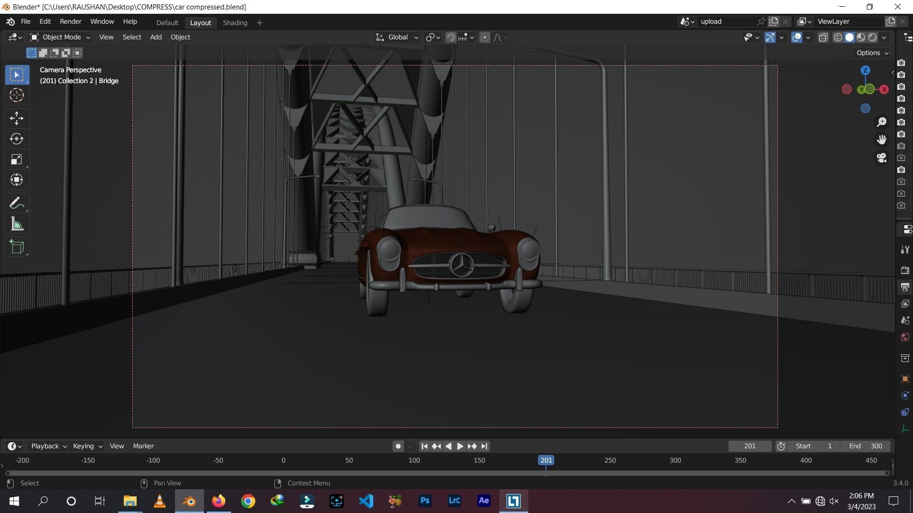Select the Scale tool
913x513 pixels.
17,159
